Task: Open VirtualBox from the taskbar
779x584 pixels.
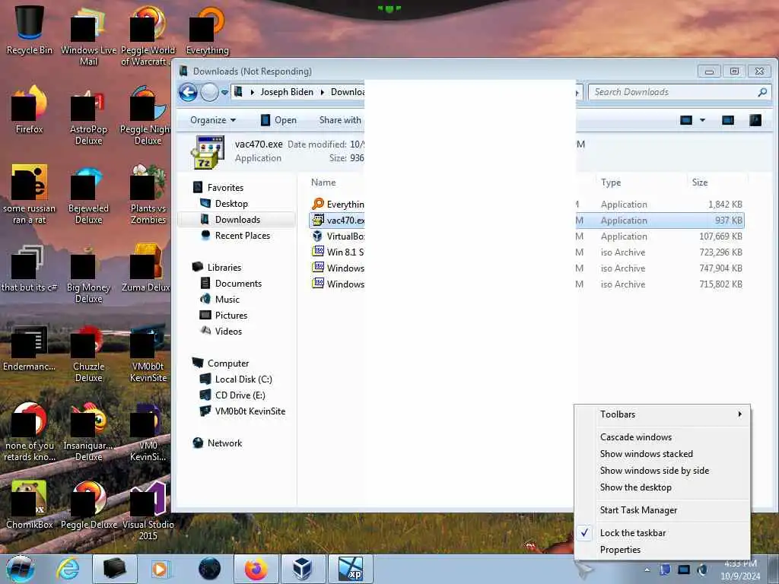Action: [x=303, y=569]
